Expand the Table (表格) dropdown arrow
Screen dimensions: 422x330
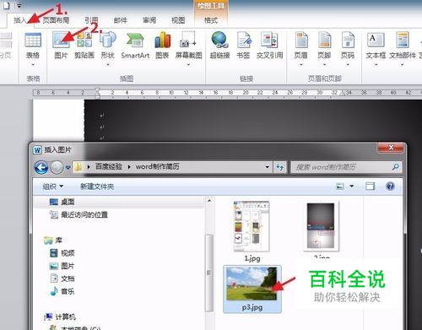point(33,65)
